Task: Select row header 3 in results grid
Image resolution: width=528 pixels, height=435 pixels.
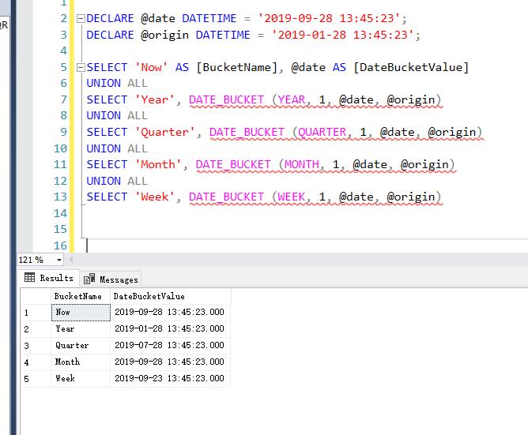Action: [x=36, y=346]
